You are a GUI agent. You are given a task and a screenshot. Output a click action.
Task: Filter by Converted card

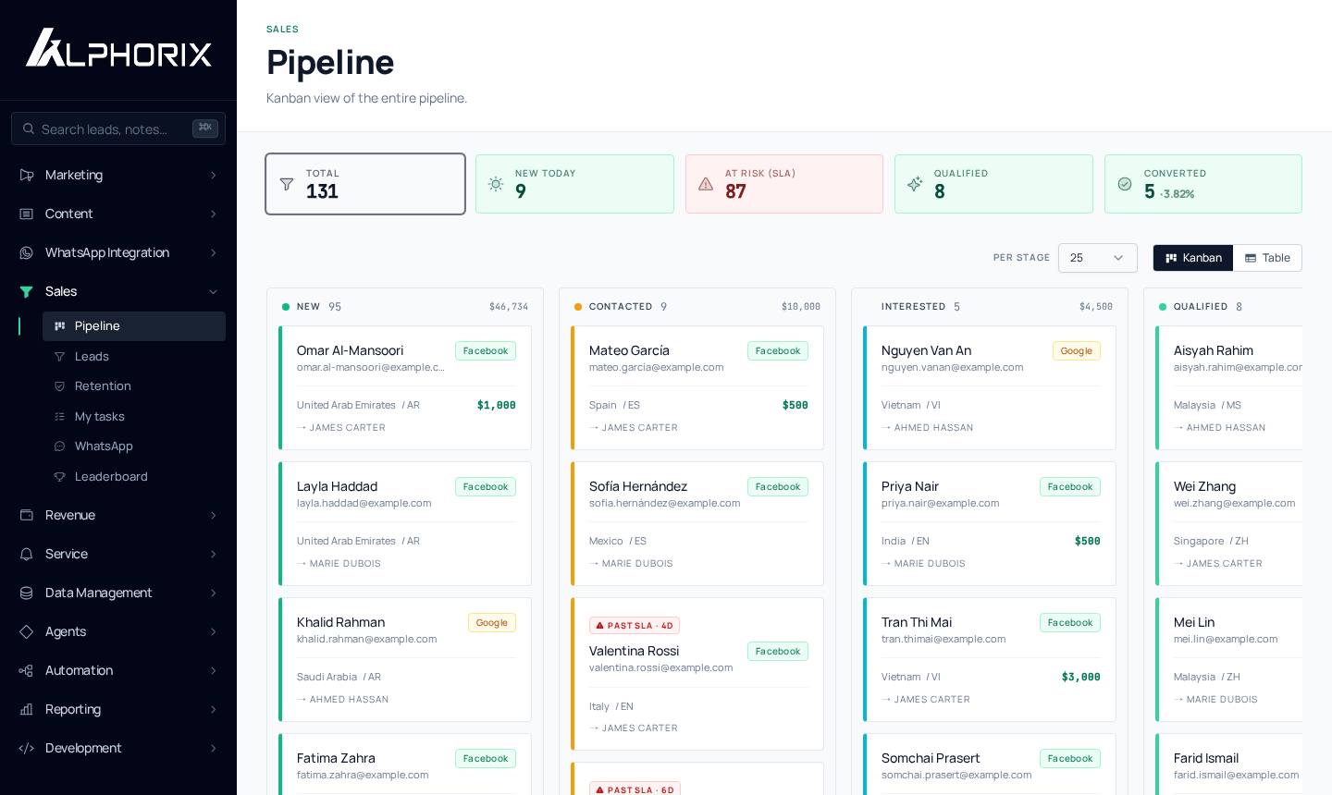point(1203,184)
